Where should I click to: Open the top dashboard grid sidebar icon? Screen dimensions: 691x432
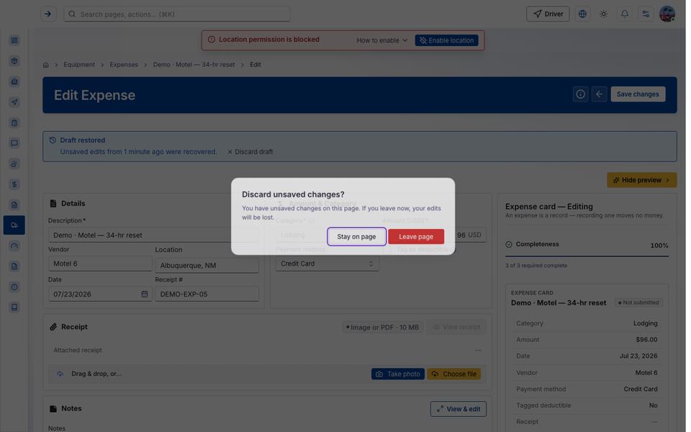14,40
